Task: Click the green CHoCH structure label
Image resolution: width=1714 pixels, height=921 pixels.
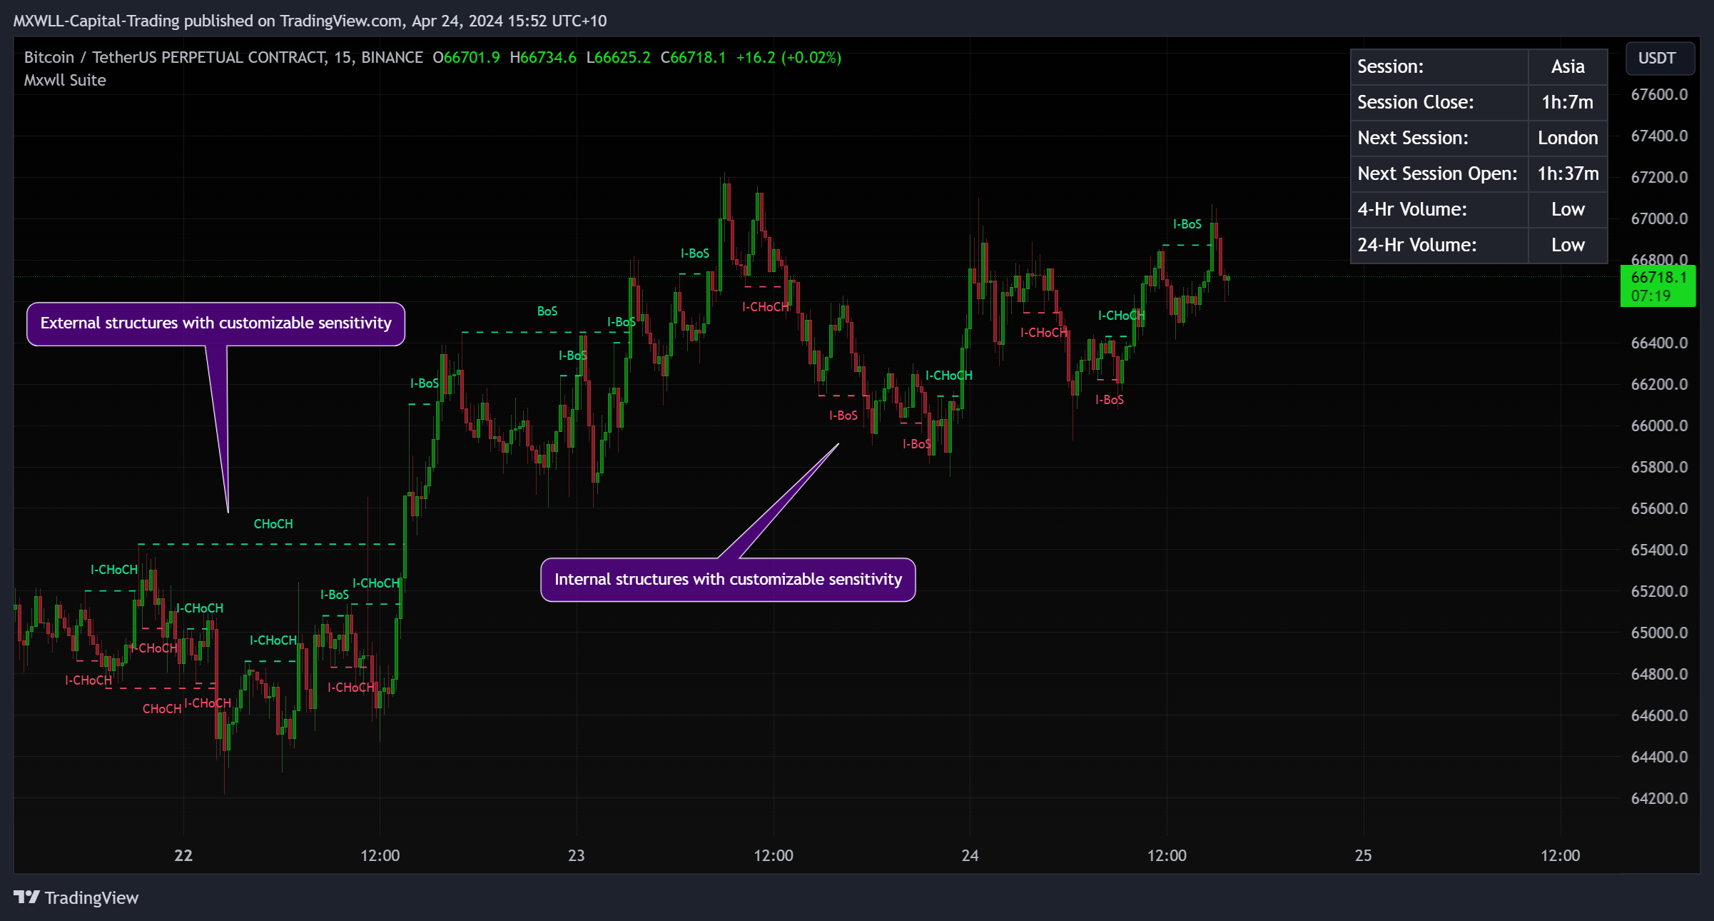Action: pos(273,524)
